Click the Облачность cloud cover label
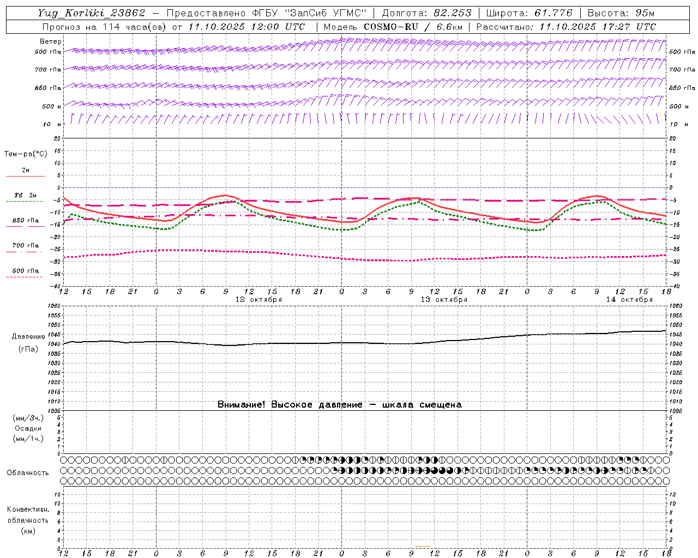 point(28,473)
